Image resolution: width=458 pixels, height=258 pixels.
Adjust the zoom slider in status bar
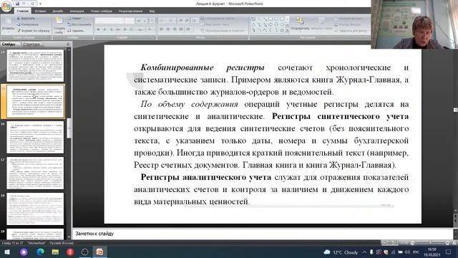pyautogui.click(x=430, y=243)
